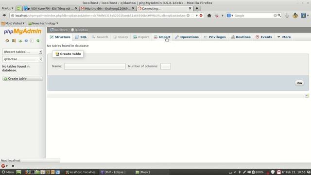Click the volume icon in system tray

[x=249, y=172]
